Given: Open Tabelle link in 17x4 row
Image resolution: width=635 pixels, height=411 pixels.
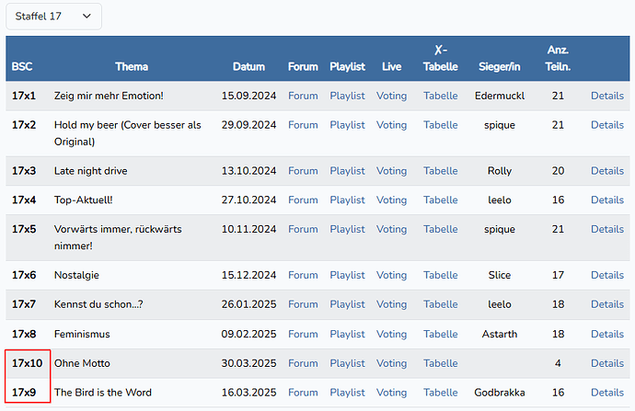Looking at the screenshot, I should pos(441,200).
